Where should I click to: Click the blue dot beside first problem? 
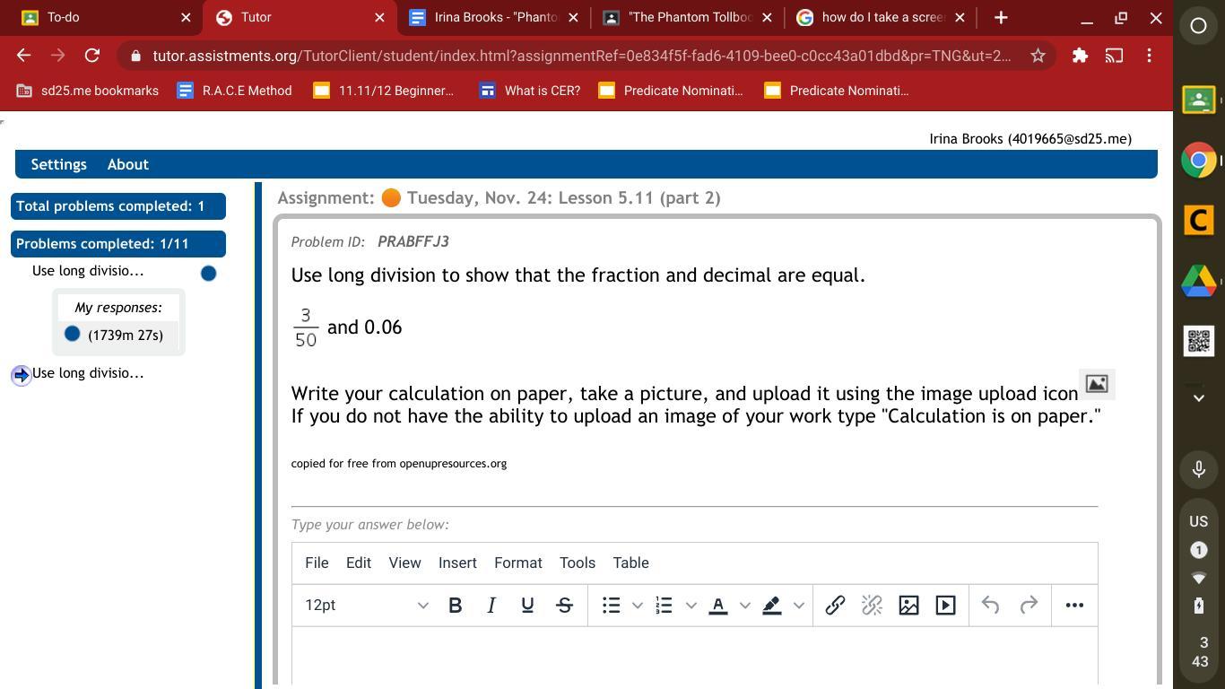point(208,274)
